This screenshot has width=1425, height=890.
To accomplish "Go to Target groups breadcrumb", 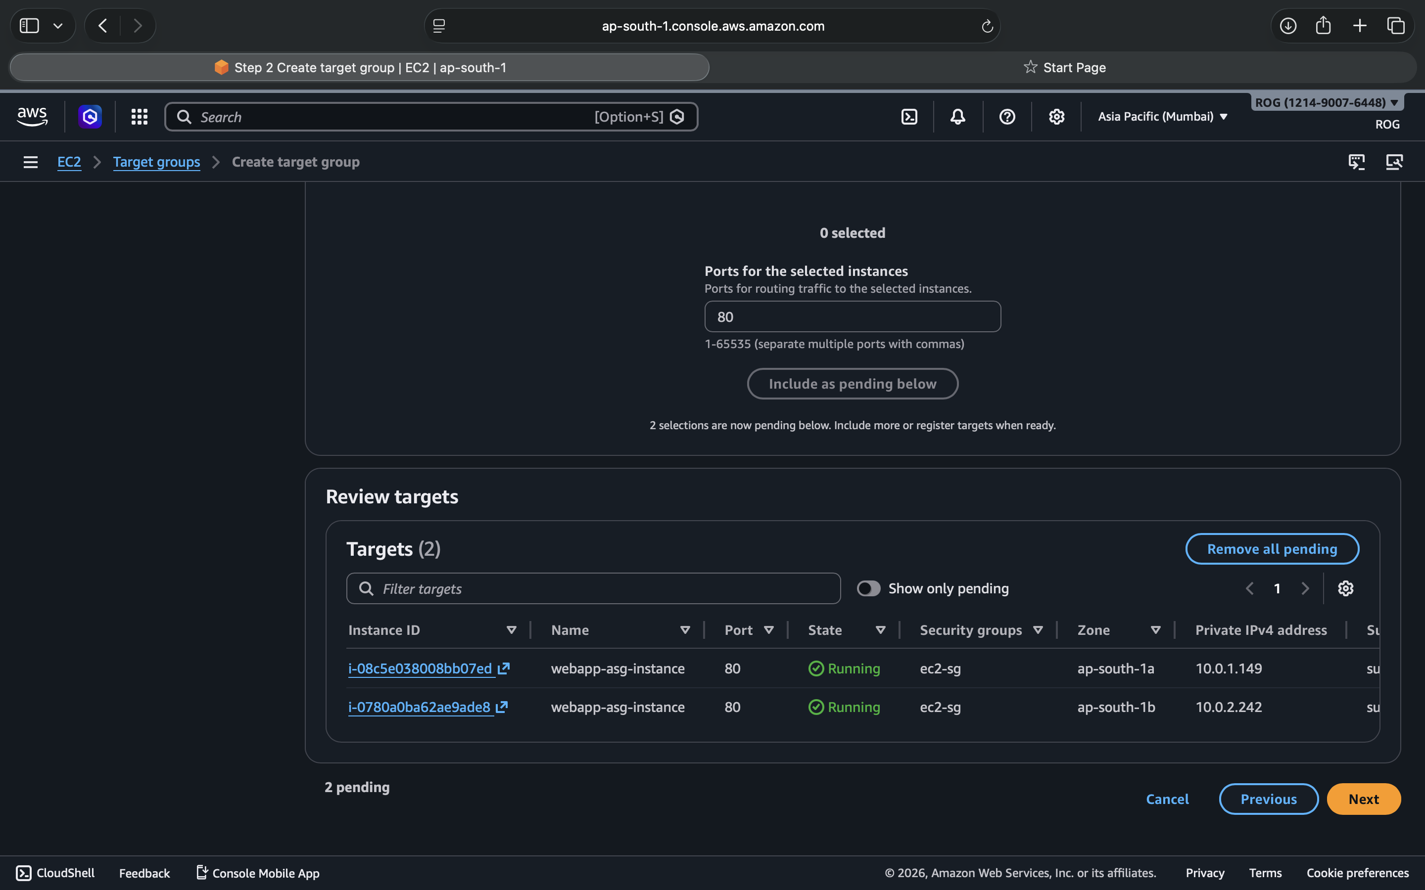I will tap(156, 162).
